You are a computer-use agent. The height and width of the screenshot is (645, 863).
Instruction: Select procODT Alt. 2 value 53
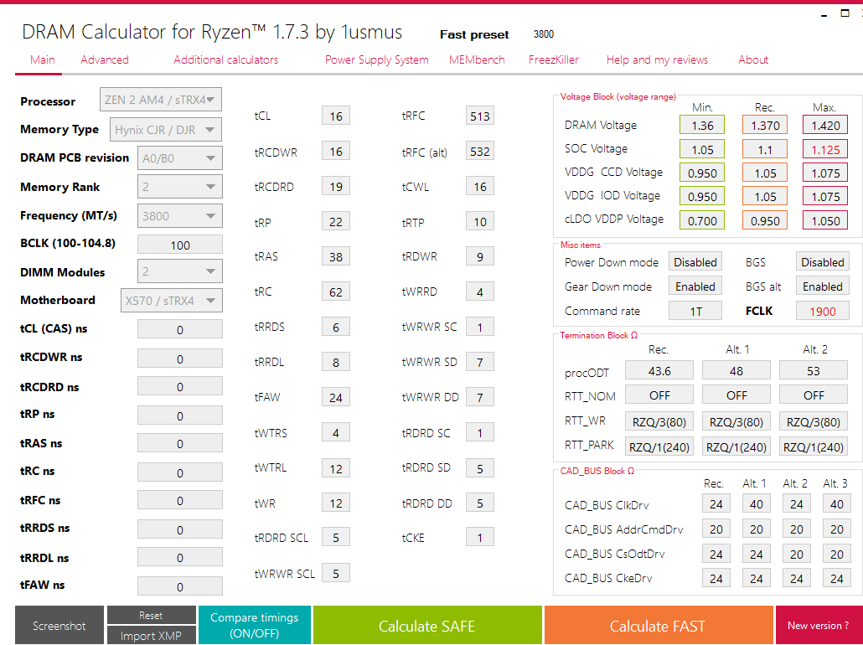pos(814,370)
